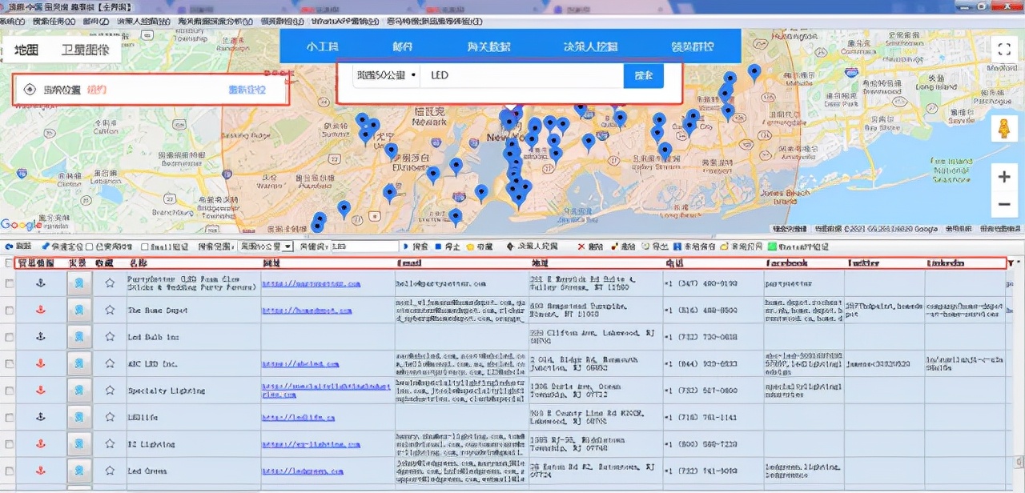Viewport: 1025px width, 493px height.
Task: Zoom in the map with plus button
Action: point(1004,178)
